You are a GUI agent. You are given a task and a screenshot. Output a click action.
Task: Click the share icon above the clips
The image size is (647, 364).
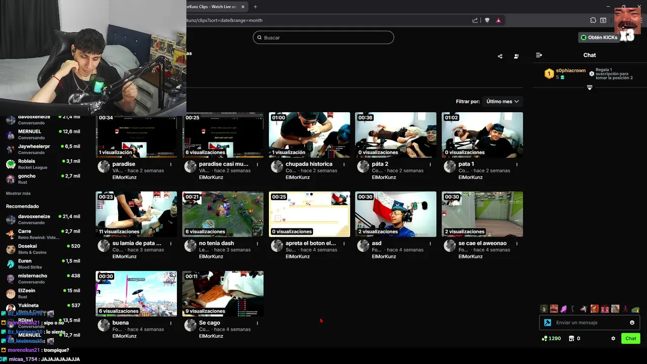[x=500, y=56]
